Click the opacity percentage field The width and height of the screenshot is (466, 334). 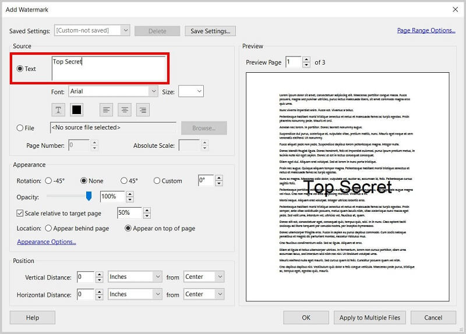pos(112,197)
